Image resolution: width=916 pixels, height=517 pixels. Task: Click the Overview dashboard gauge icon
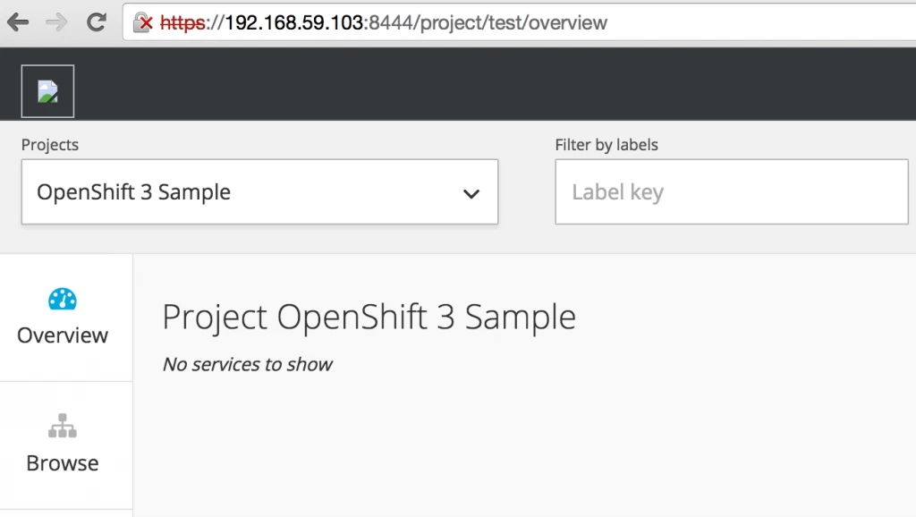point(63,299)
